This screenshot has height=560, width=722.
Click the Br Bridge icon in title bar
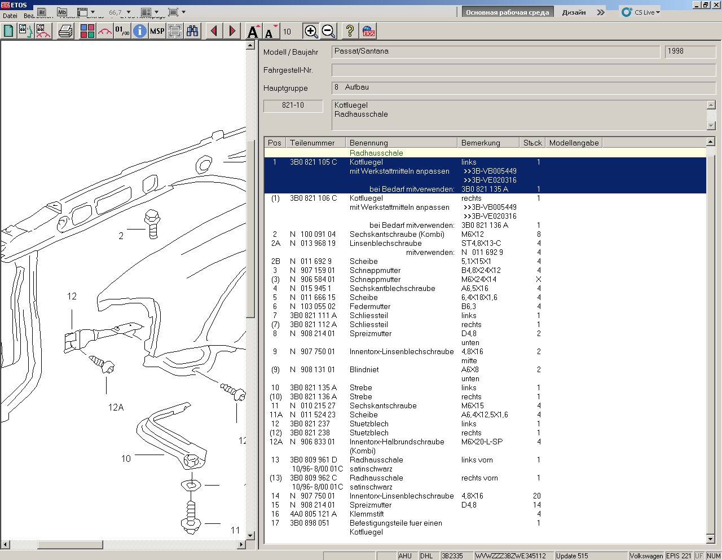coord(42,12)
